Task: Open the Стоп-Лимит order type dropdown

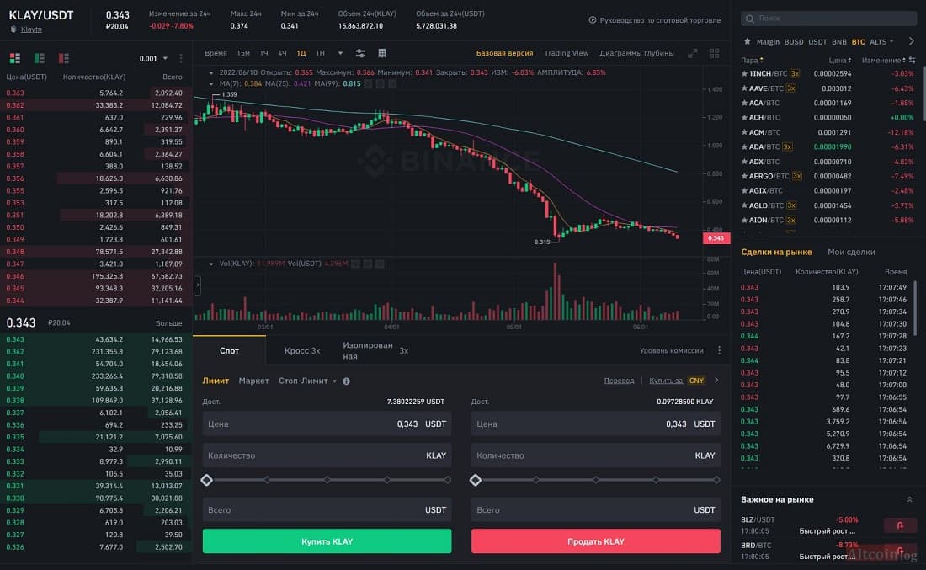Action: 307,381
